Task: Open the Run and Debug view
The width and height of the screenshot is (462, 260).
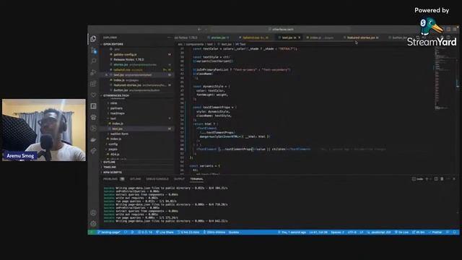Action: click(x=93, y=72)
